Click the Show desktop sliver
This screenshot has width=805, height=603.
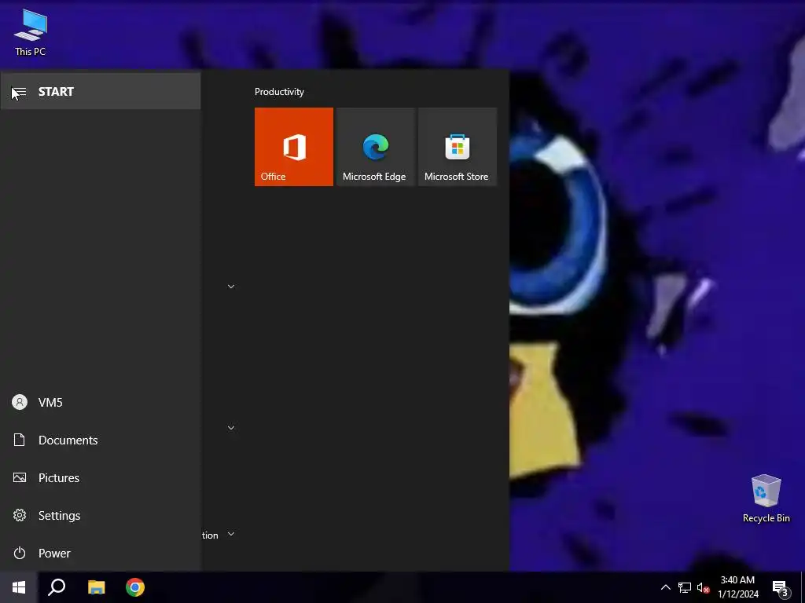(803, 587)
